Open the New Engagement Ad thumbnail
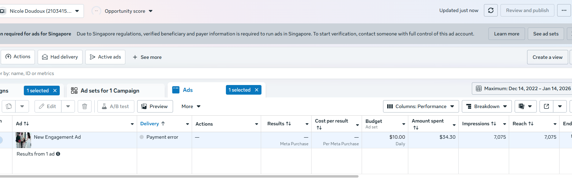 click(x=23, y=140)
